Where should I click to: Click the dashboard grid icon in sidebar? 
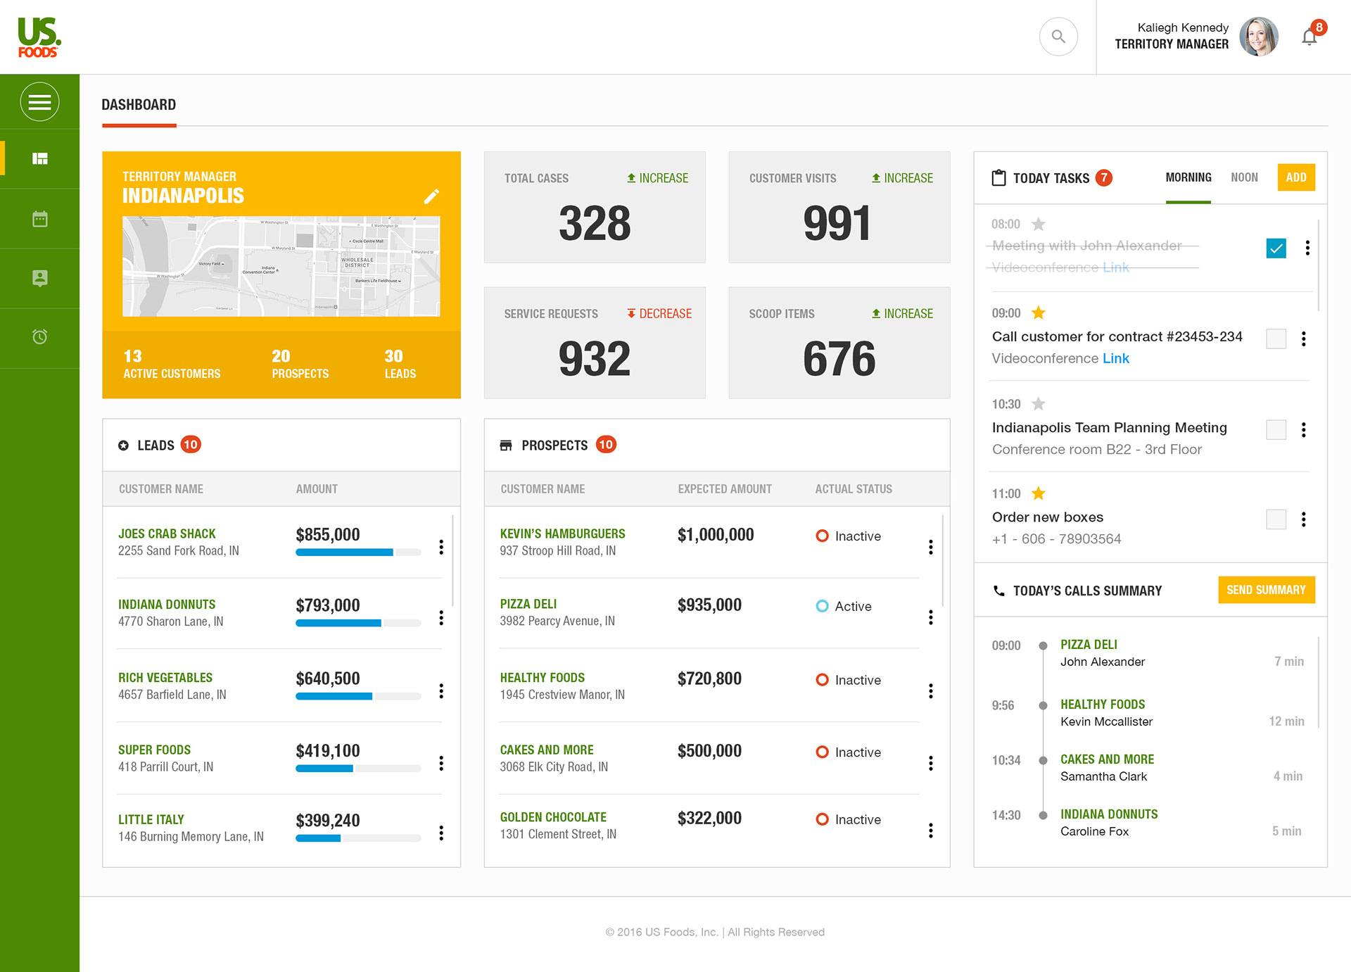click(x=39, y=159)
